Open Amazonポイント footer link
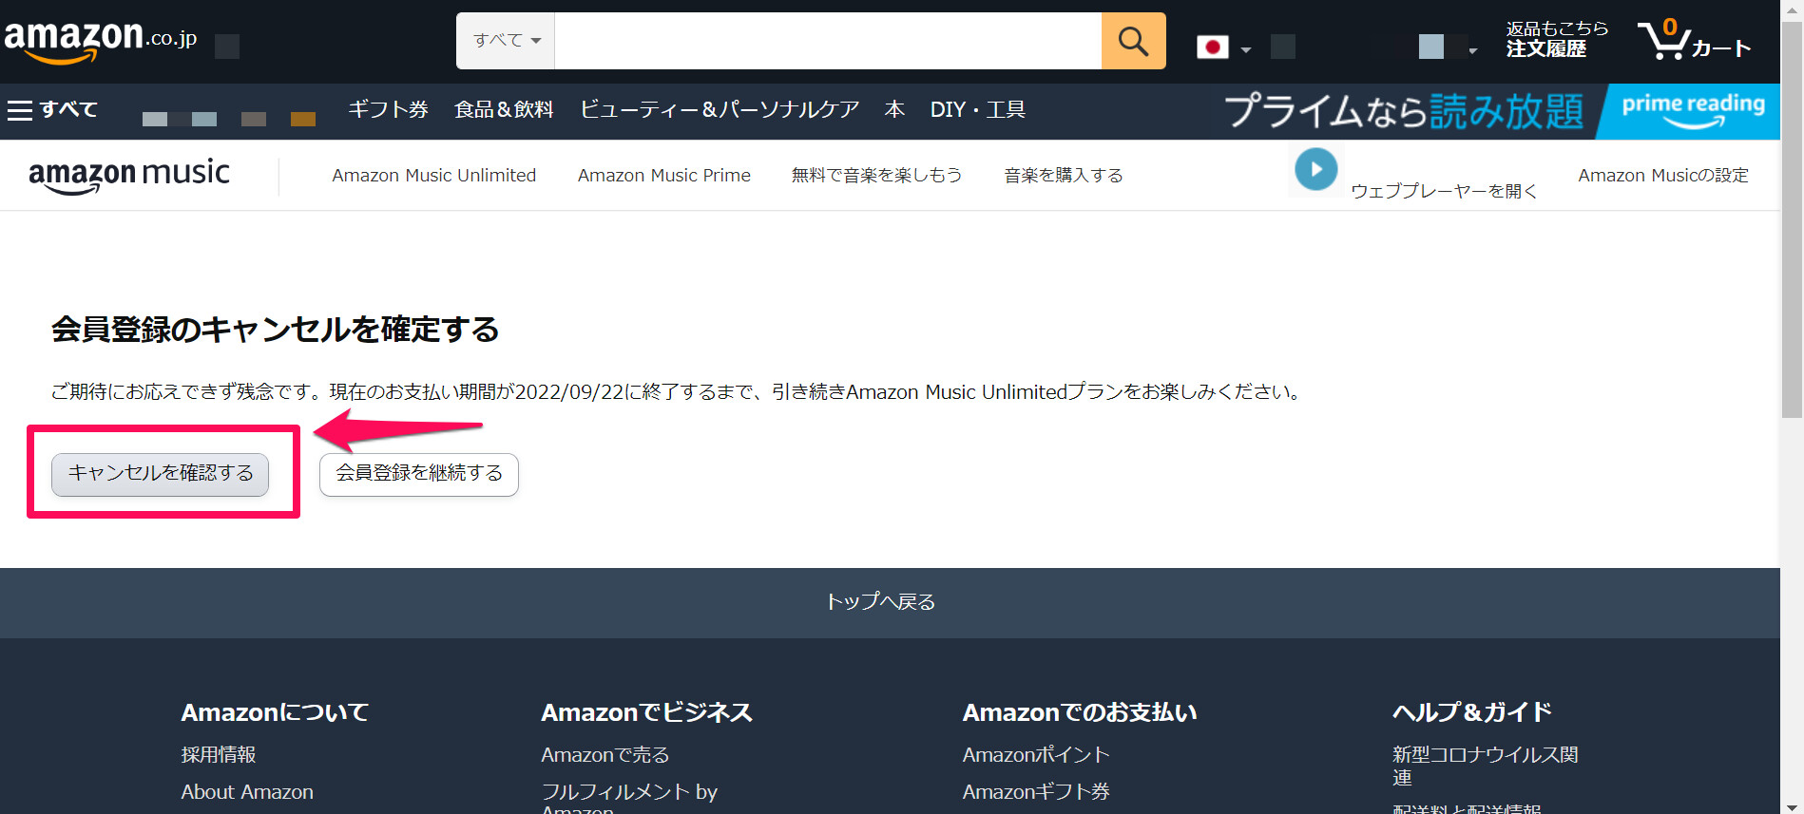 1036,755
